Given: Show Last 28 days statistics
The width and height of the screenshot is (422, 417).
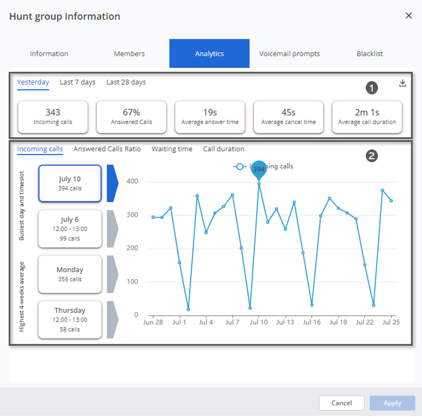Looking at the screenshot, I should [126, 82].
